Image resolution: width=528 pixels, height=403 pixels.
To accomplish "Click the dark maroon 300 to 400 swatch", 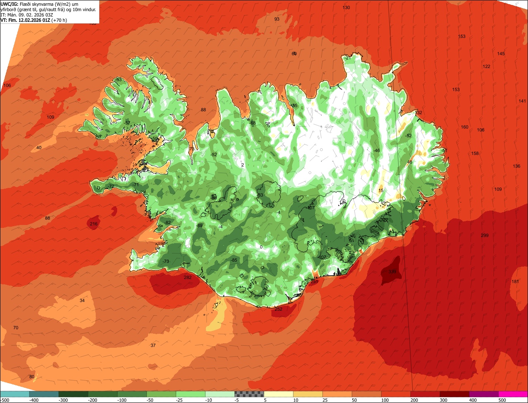I will [x=455, y=394].
